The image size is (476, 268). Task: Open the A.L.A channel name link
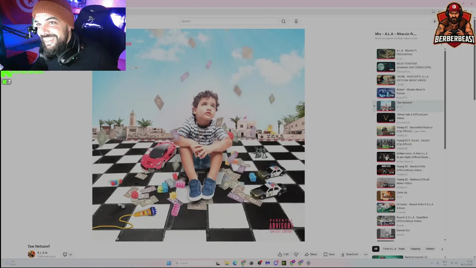coord(41,253)
